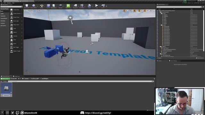Select the Lights category in Place Actors
205x115 pixels.
2,14
